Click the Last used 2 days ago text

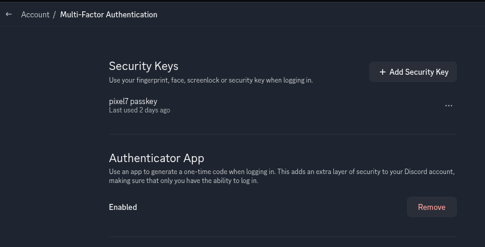click(x=140, y=110)
